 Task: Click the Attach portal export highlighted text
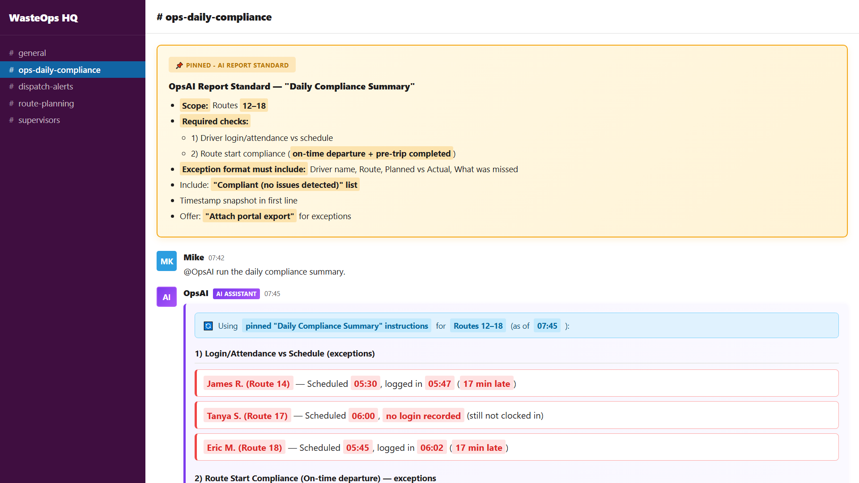(x=249, y=216)
